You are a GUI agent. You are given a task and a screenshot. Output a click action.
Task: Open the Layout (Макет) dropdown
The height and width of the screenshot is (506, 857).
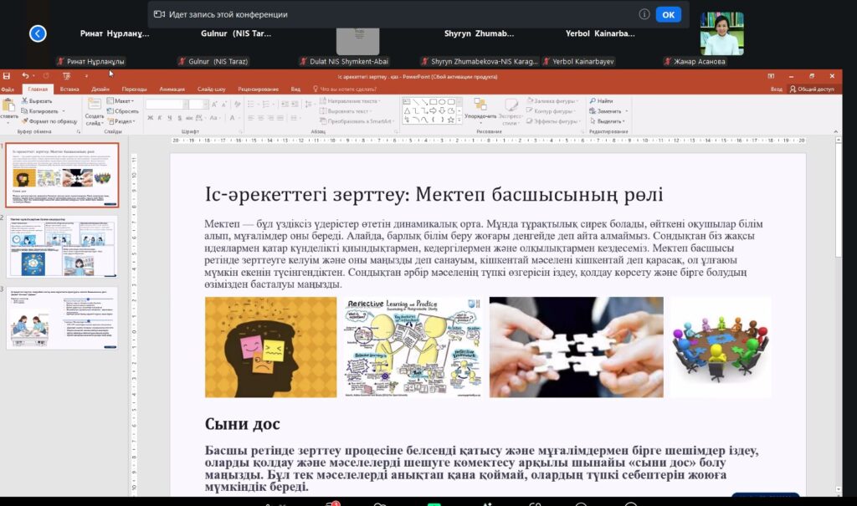pyautogui.click(x=123, y=101)
